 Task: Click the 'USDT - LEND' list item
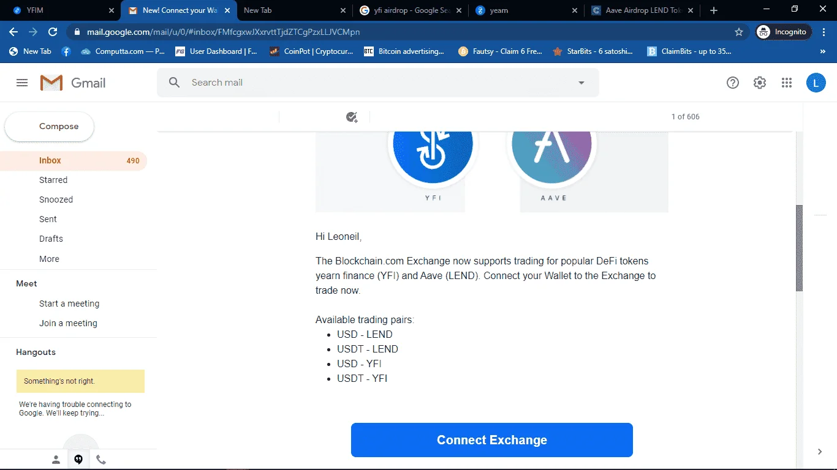[368, 349]
